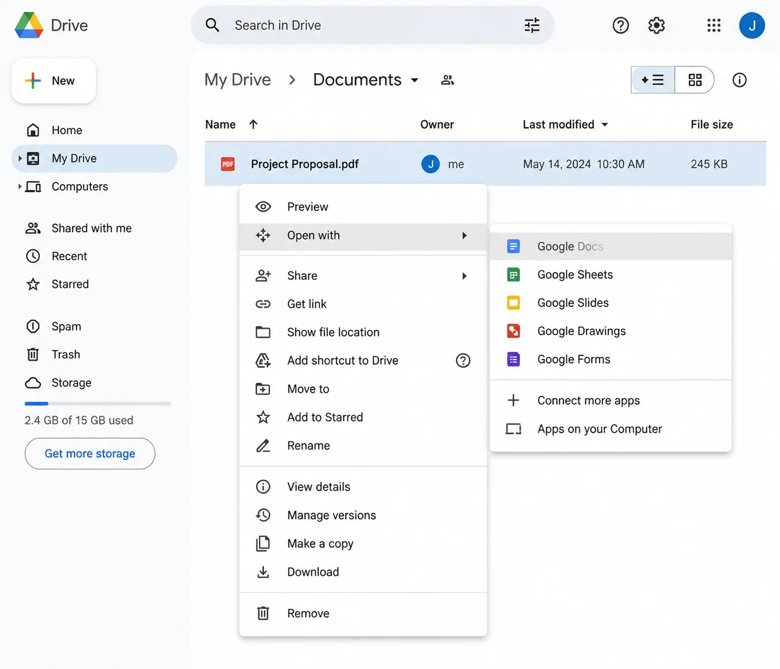Click the plus icon for Connect more apps

point(513,400)
